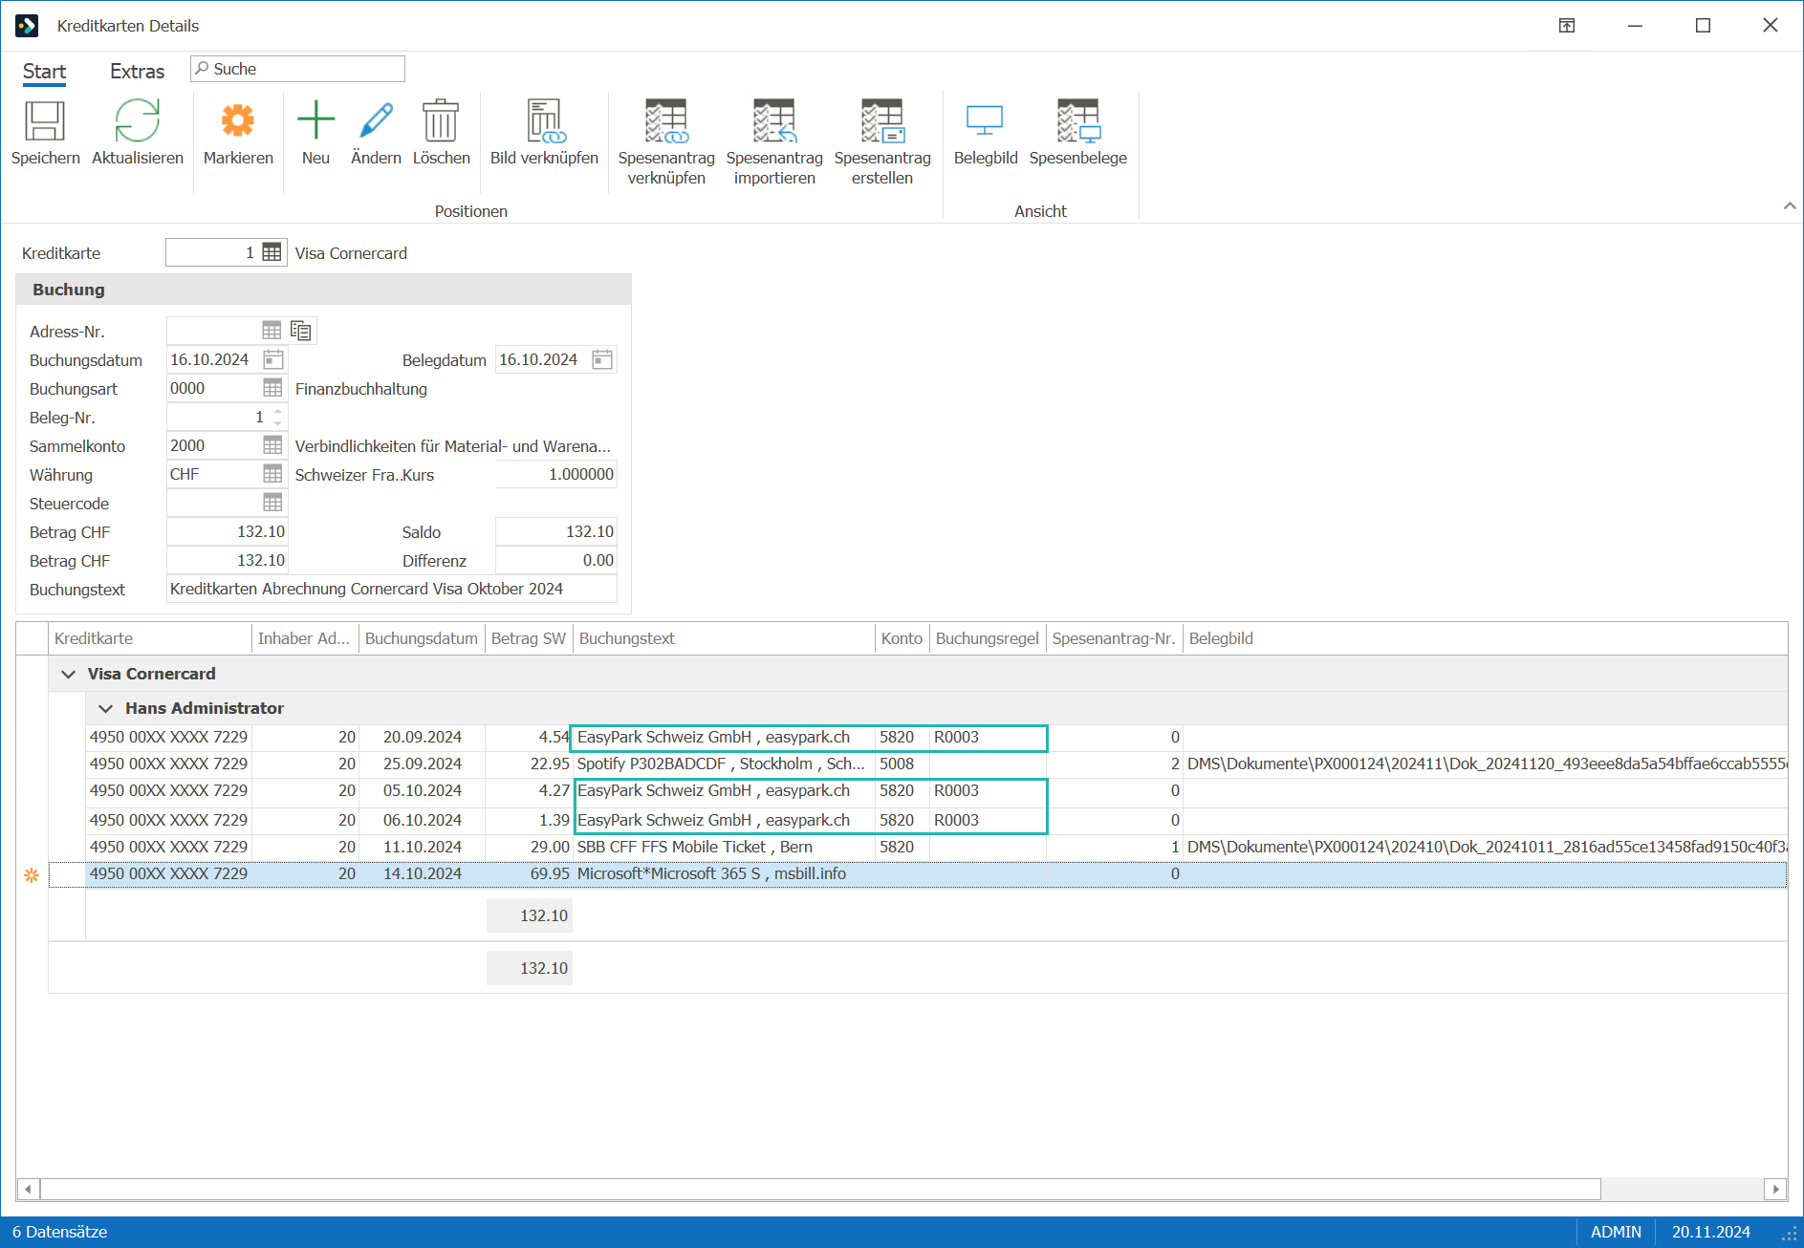Collapse the Visa Cornercard group

tap(68, 674)
